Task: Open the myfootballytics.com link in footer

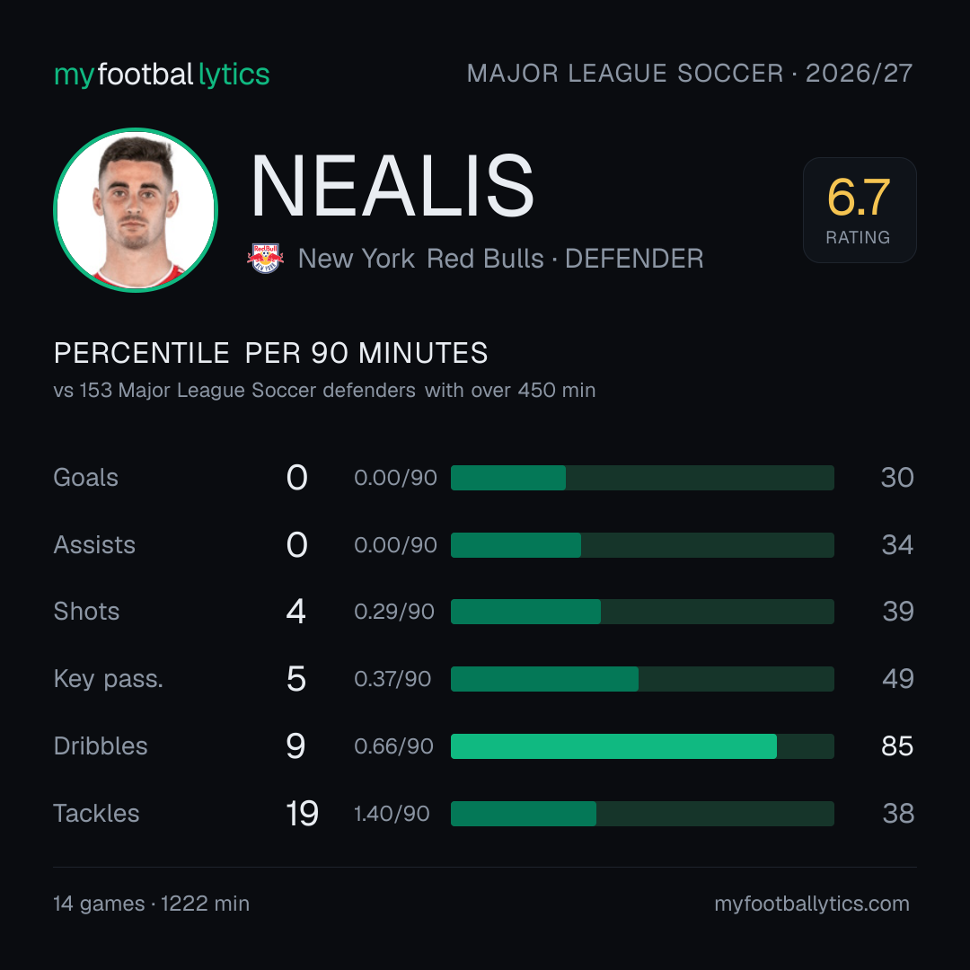Action: [812, 904]
